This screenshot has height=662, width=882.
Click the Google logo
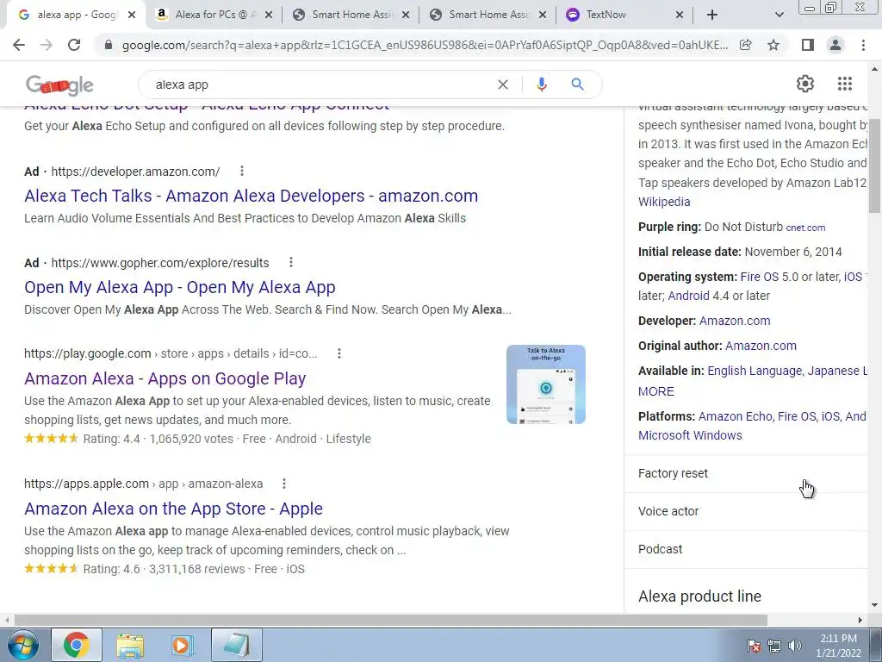click(59, 85)
